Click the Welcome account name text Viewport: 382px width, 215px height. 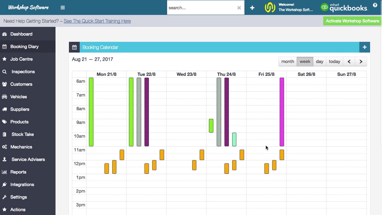pyautogui.click(x=296, y=7)
